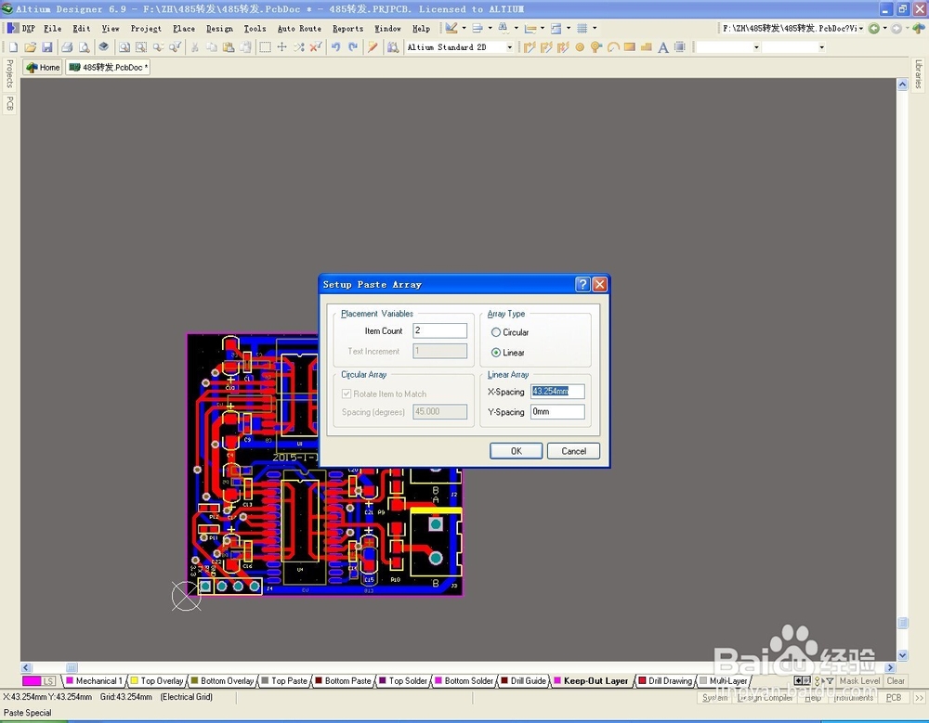Click the magenta current layer color swatch
Viewport: 929px width, 723px height.
click(32, 681)
